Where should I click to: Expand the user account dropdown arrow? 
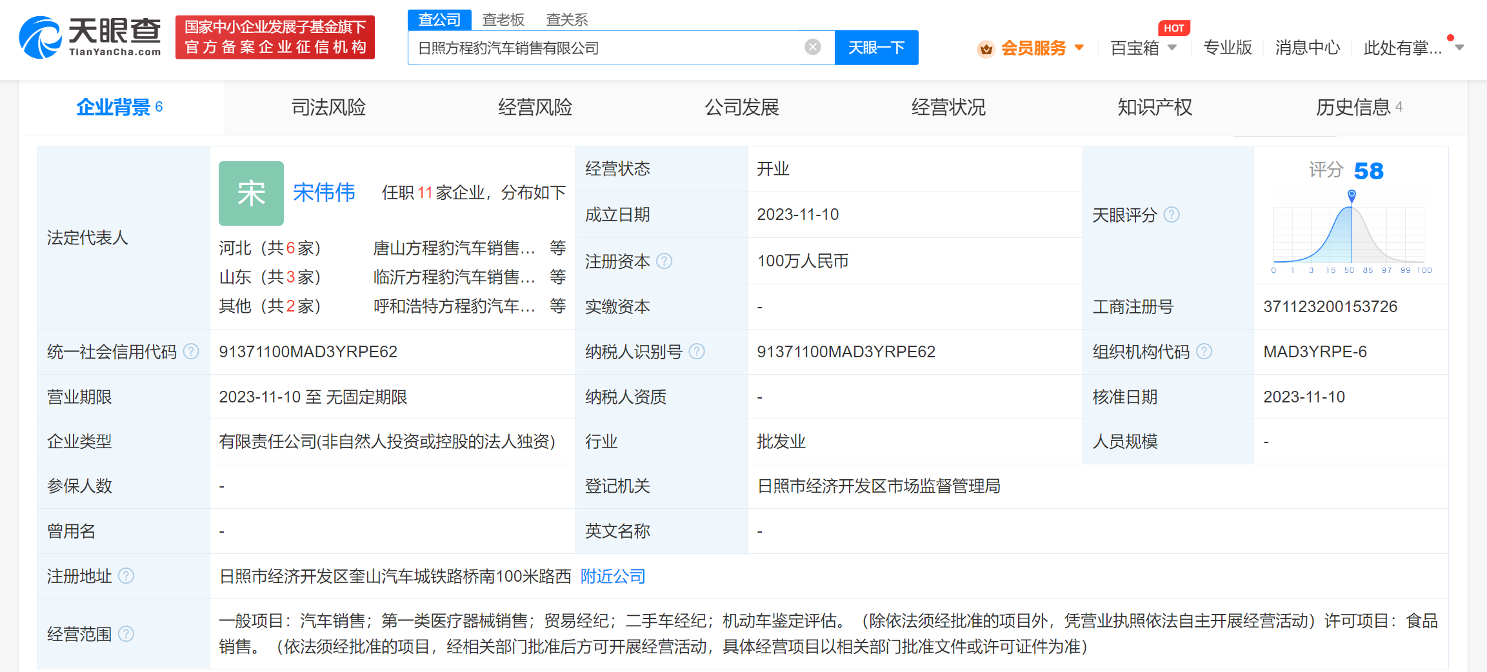click(x=1459, y=48)
